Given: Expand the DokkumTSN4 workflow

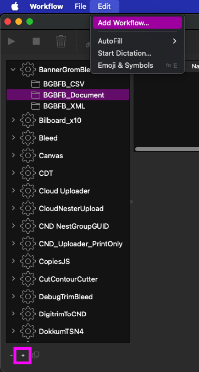Looking at the screenshot, I should tap(13, 331).
